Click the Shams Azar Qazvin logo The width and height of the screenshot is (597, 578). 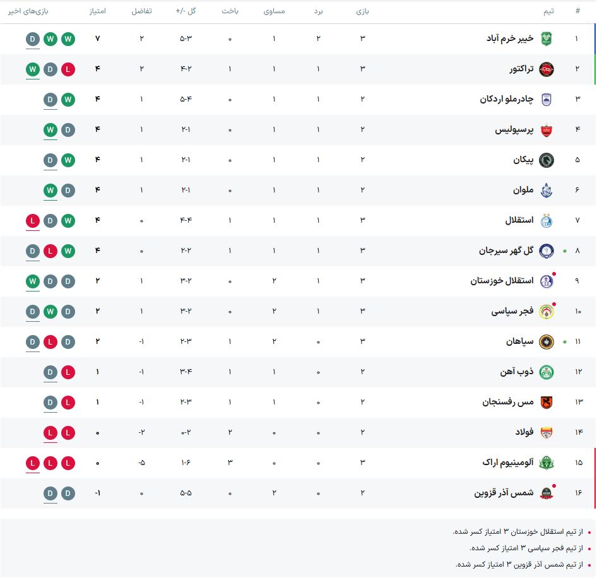[547, 493]
